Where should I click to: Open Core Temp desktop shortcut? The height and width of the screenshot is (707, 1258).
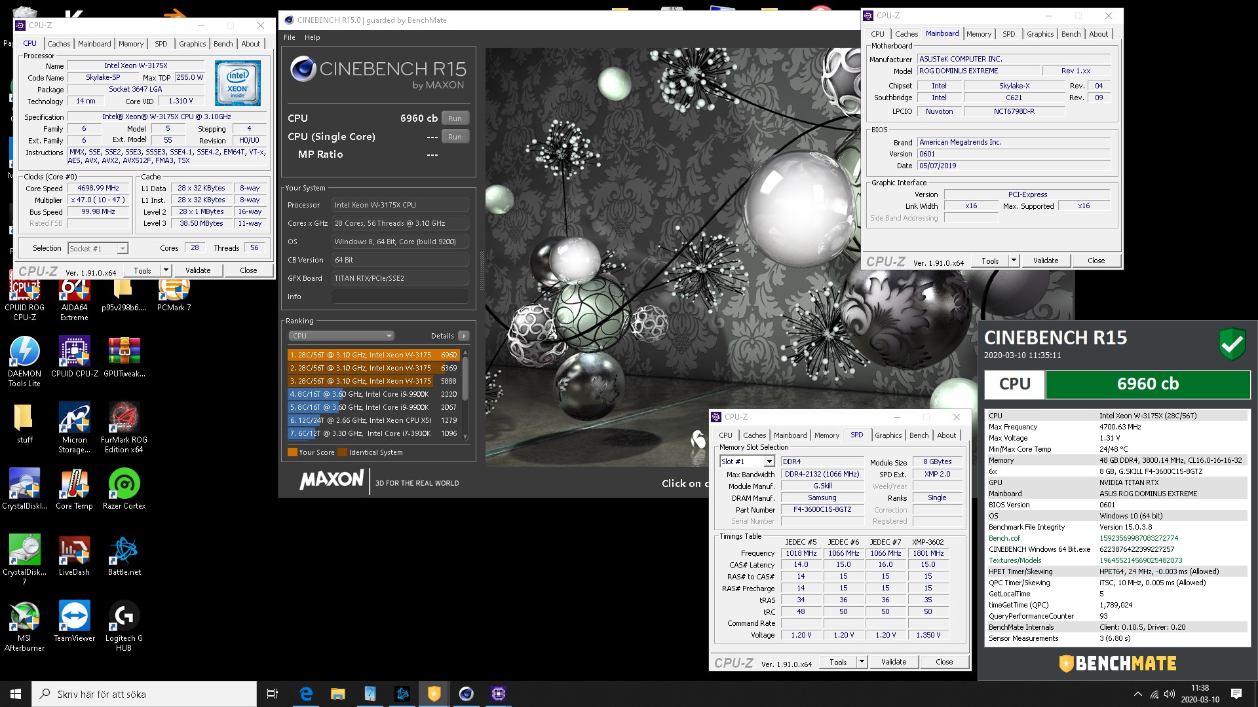74,489
